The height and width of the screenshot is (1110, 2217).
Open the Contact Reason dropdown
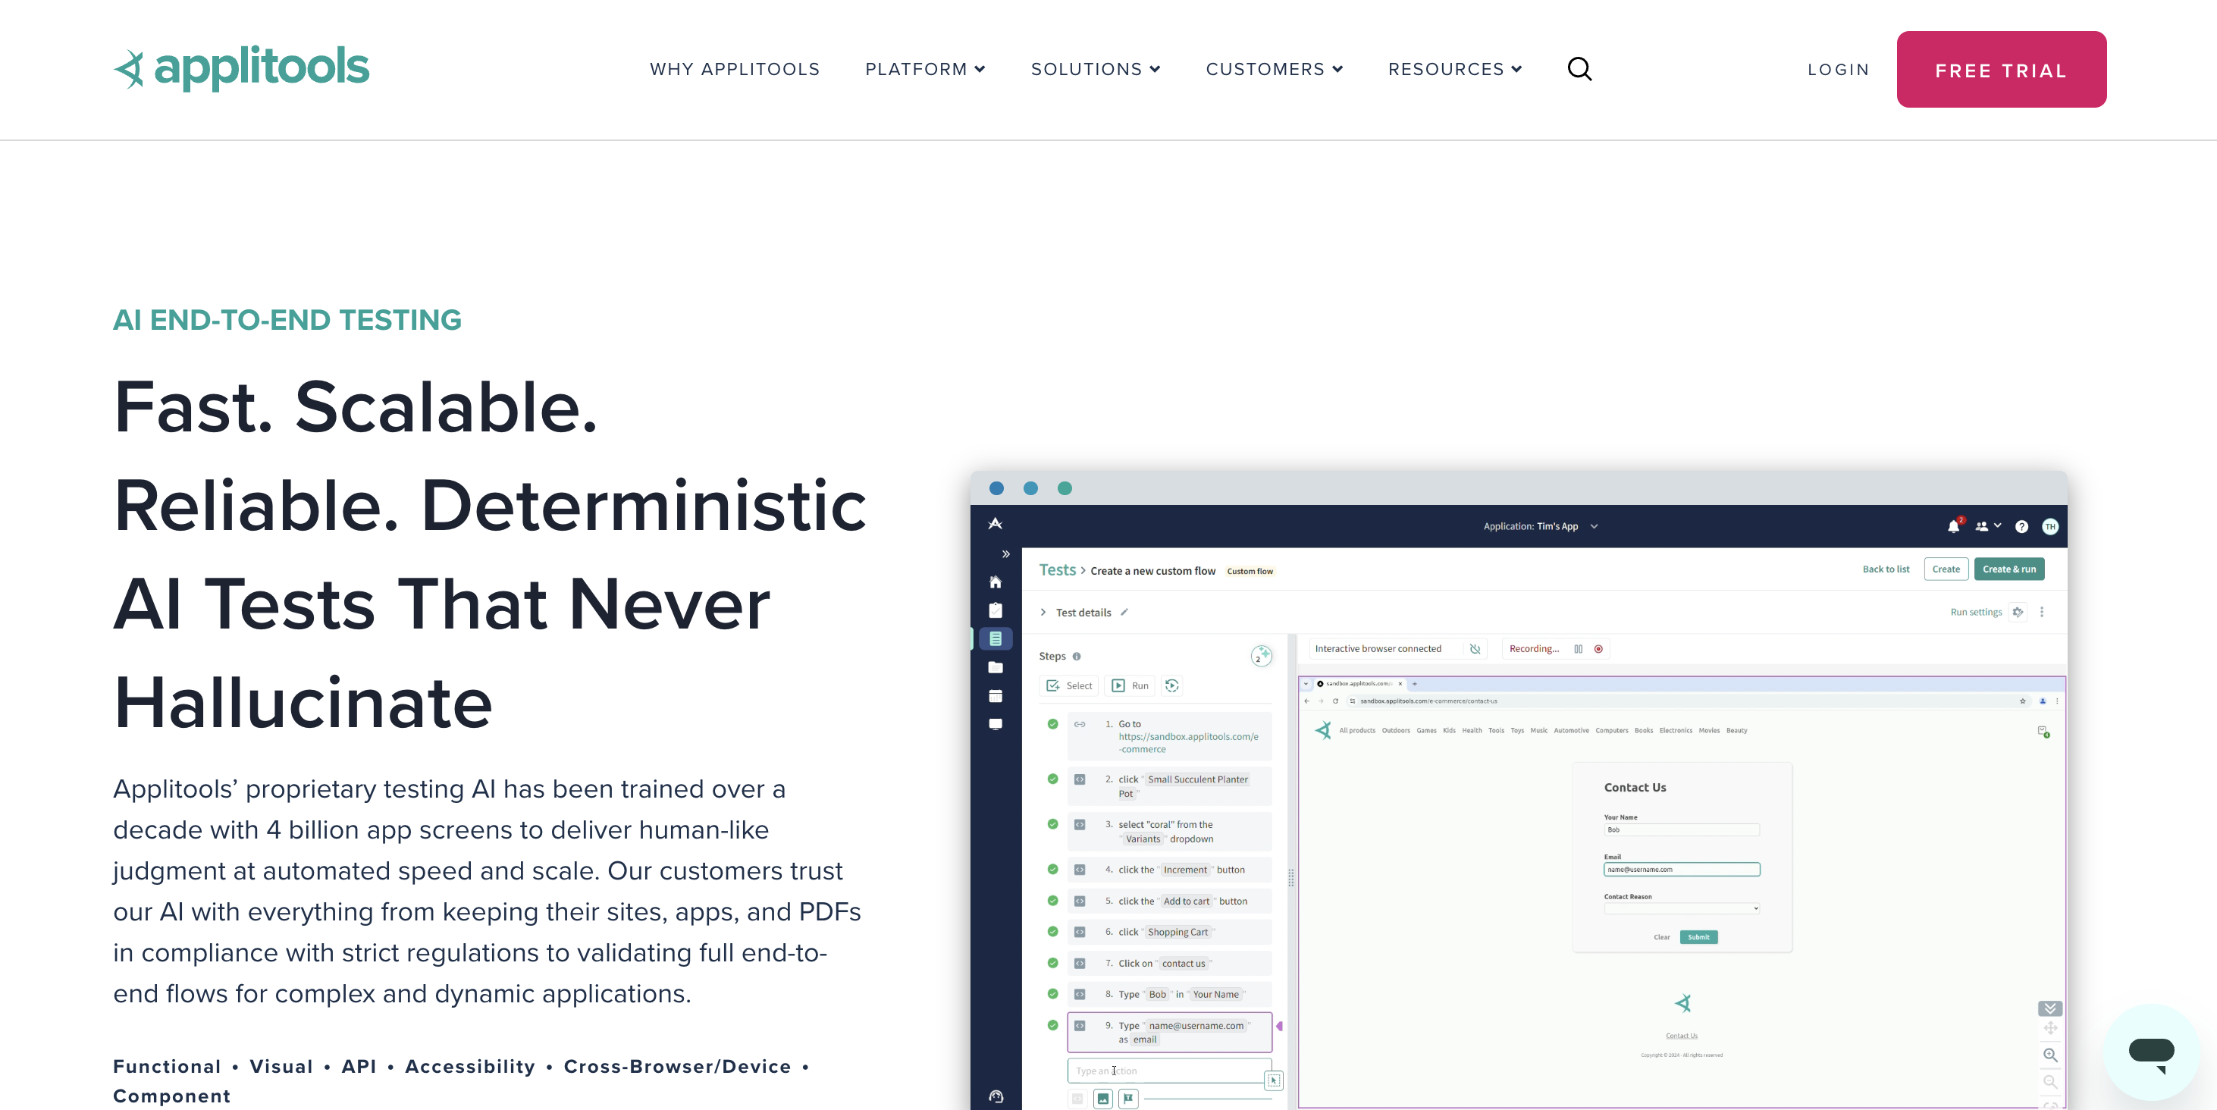1681,908
